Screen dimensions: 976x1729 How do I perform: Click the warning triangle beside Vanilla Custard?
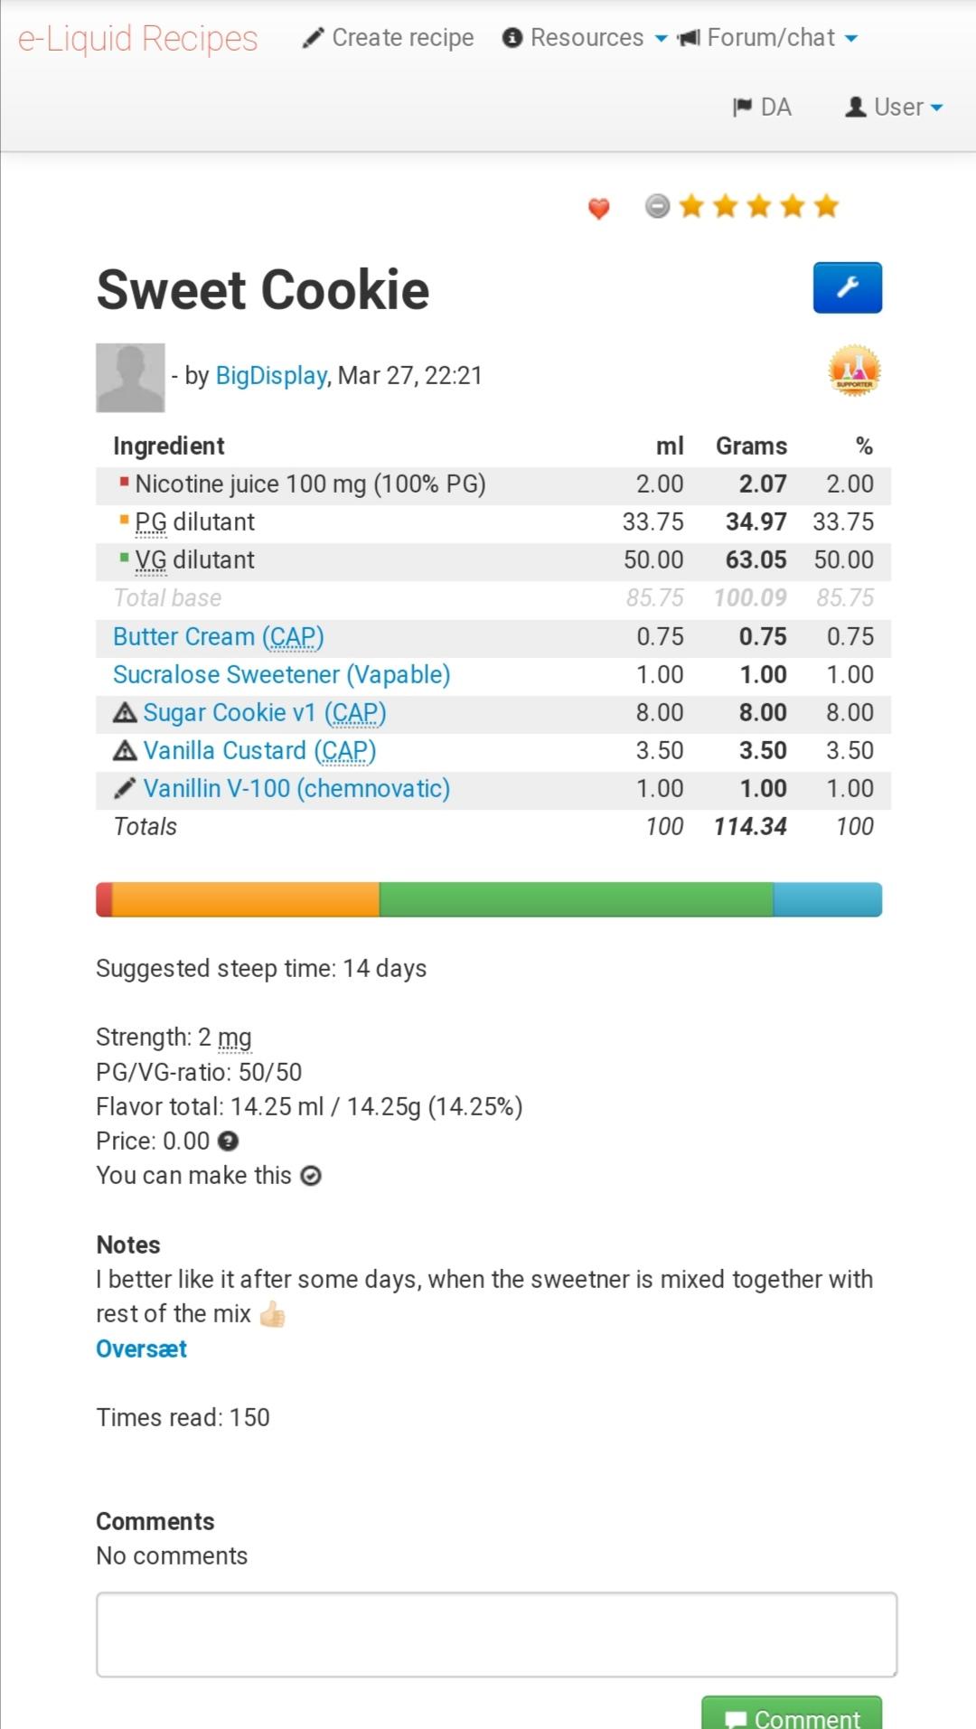tap(125, 751)
